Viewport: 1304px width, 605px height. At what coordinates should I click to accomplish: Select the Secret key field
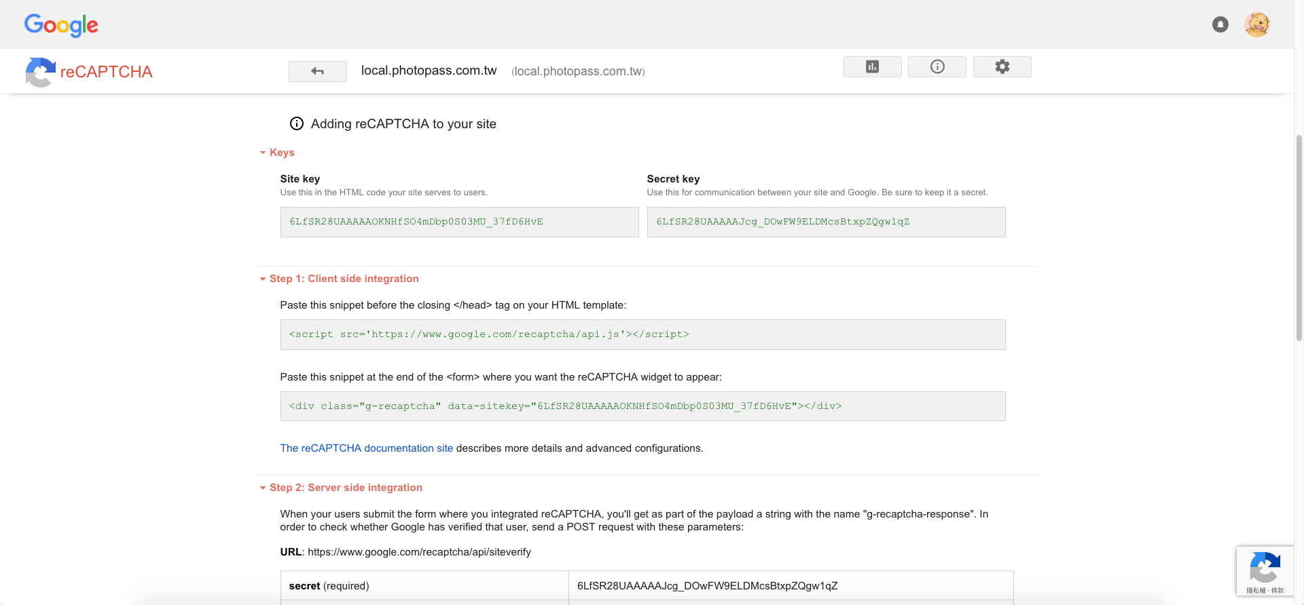click(826, 222)
